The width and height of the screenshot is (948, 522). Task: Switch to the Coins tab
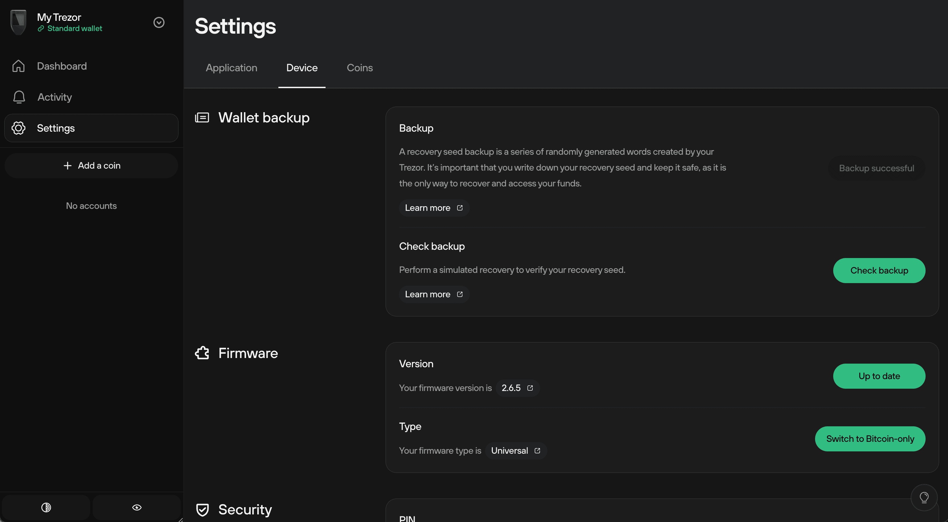tap(360, 68)
